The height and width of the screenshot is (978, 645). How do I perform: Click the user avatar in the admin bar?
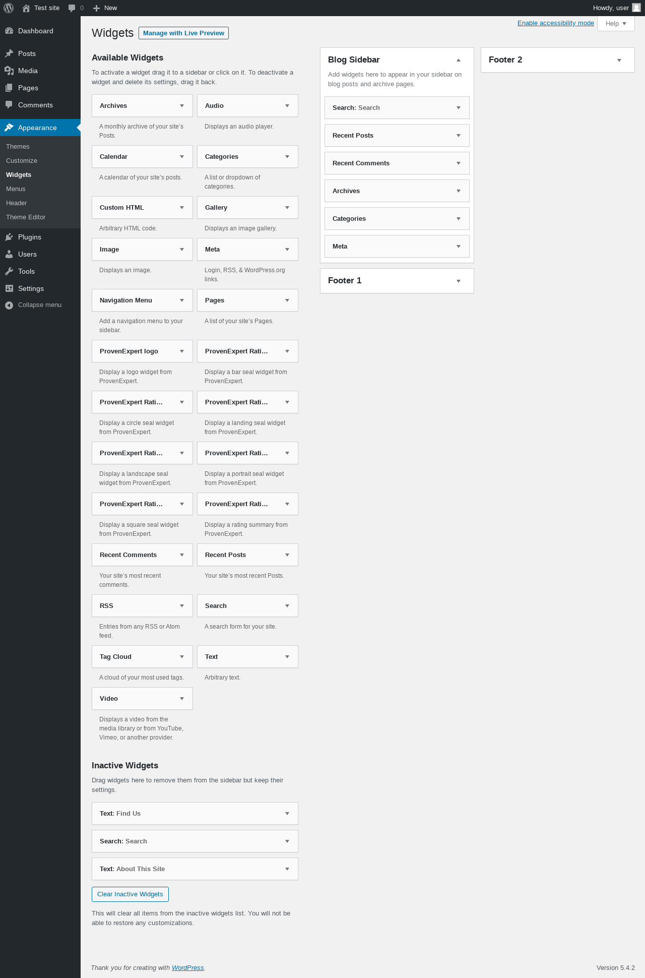(x=636, y=8)
